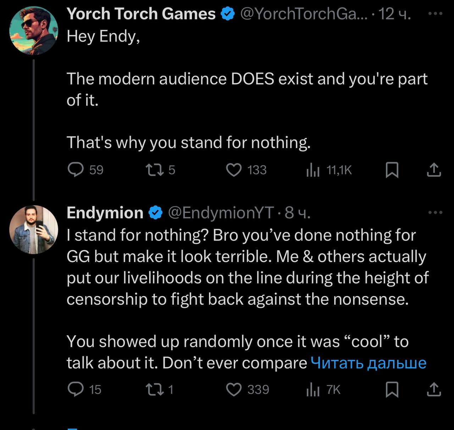The height and width of the screenshot is (430, 454).
Task: Reply to Yorch Torch Games tweet
Action: tap(76, 170)
